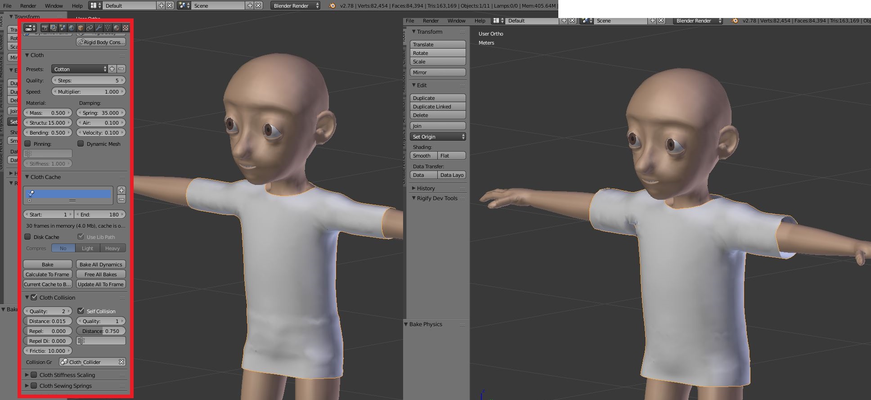871x400 pixels.
Task: Clear the Cloth_Collider collision group
Action: (x=121, y=362)
